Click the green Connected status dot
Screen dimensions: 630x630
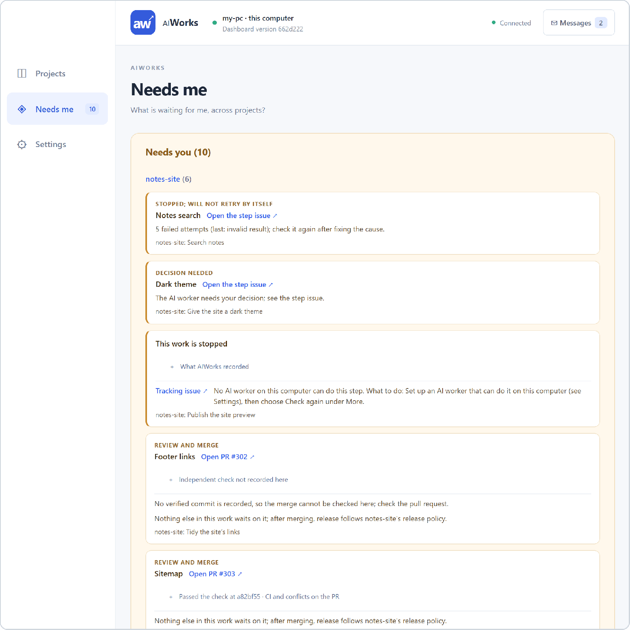click(493, 23)
